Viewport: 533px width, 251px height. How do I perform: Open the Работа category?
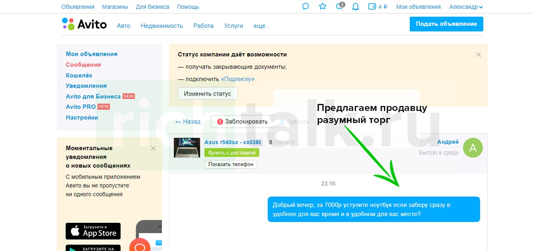(204, 26)
